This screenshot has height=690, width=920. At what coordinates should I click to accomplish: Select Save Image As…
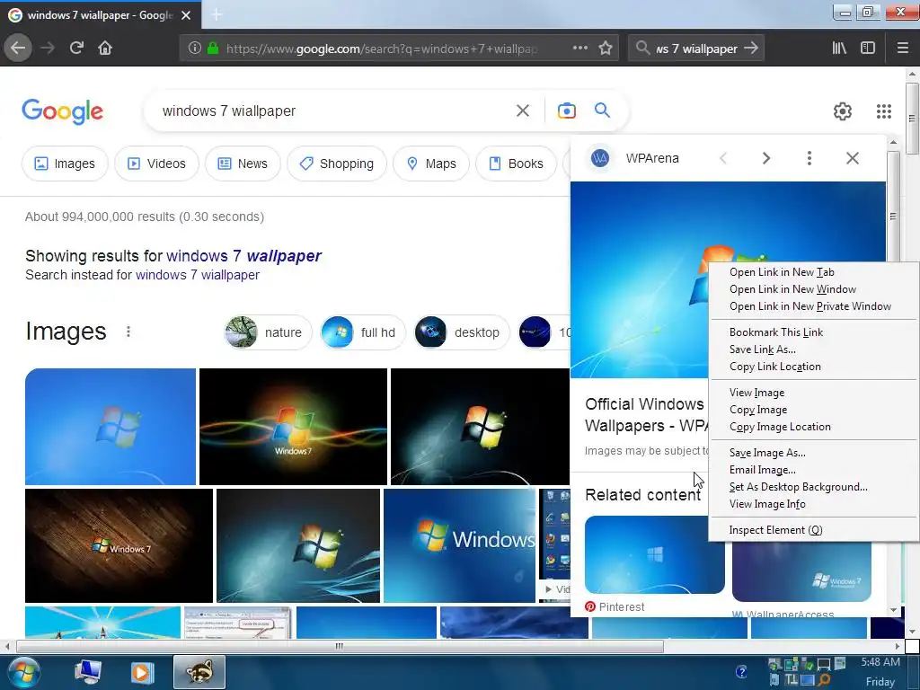coord(813,453)
